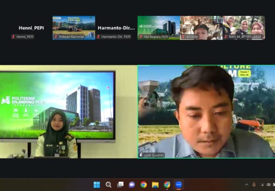This screenshot has height=191, width=275.
Task: Click Ridwan Rachmat's muted microphone icon
Action: click(x=56, y=37)
